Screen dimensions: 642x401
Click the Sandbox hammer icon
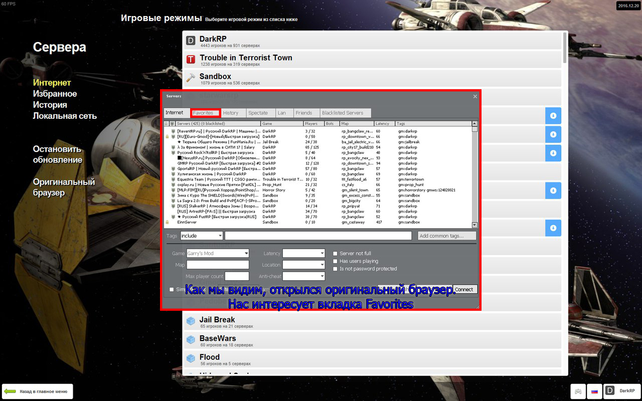pyautogui.click(x=191, y=78)
